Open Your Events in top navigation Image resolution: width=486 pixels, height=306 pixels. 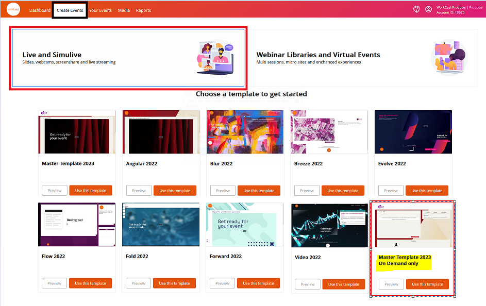[x=100, y=10]
